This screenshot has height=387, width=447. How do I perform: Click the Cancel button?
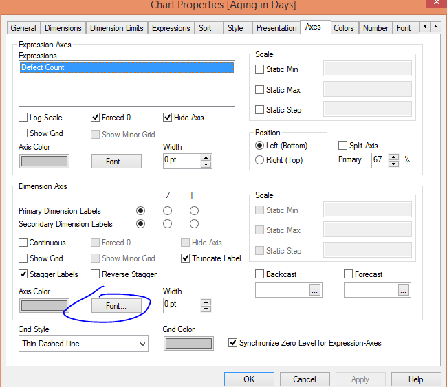(305, 379)
